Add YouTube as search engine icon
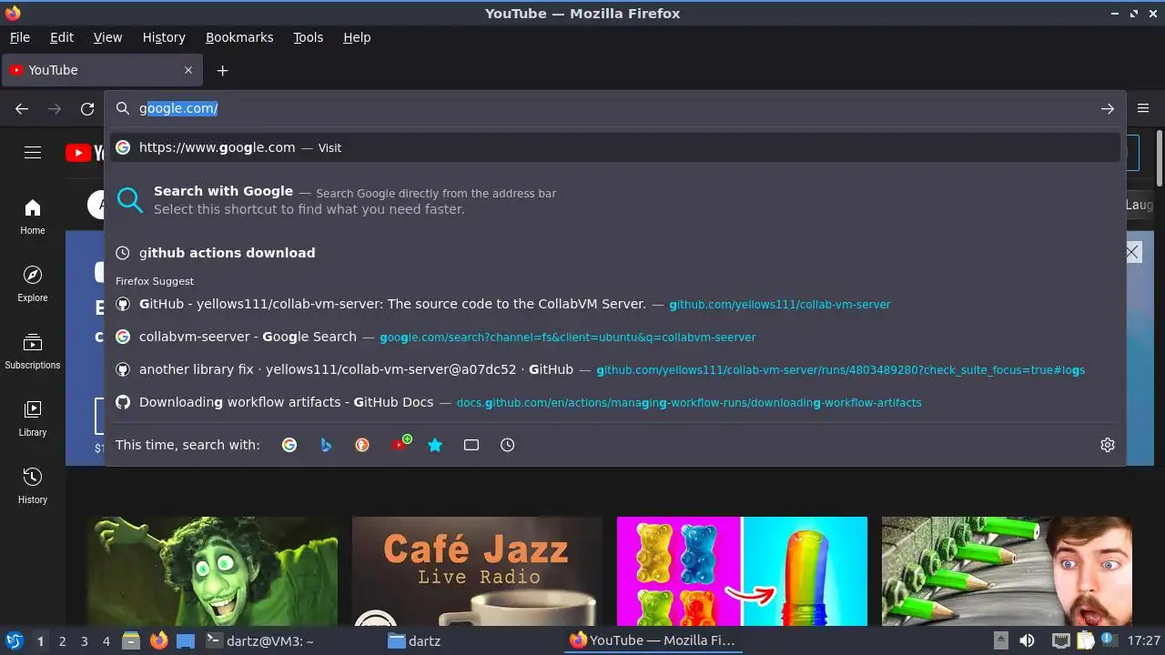The image size is (1165, 655). click(x=400, y=444)
